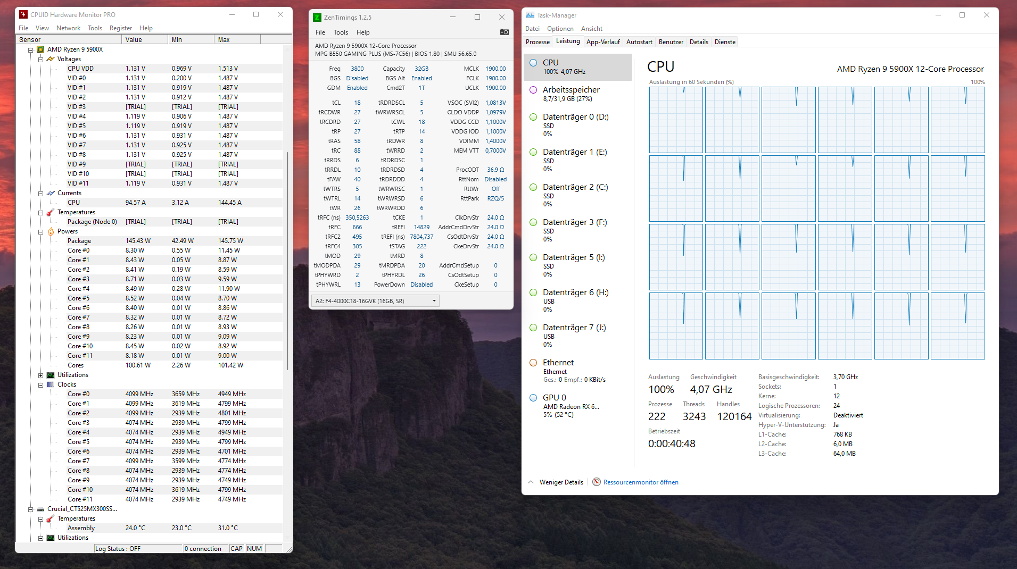The width and height of the screenshot is (1017, 569).
Task: Select GPU 0 circle indicator in sidebar
Action: coord(533,398)
